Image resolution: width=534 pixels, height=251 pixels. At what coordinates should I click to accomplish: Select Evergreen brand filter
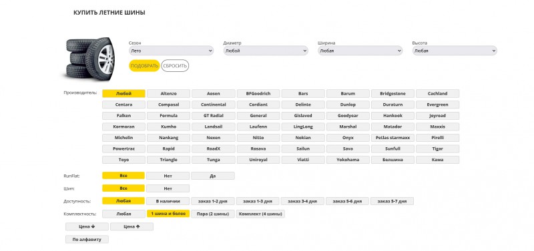point(438,105)
